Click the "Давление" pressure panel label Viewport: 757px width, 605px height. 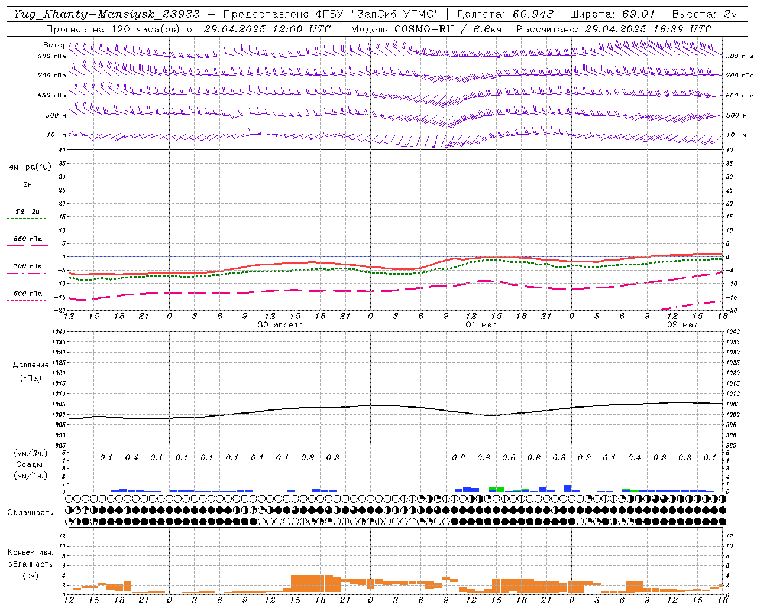click(x=31, y=365)
